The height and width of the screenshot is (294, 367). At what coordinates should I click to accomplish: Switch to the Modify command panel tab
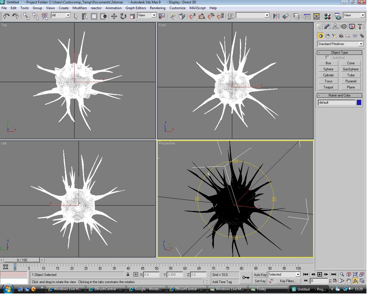[x=327, y=26]
